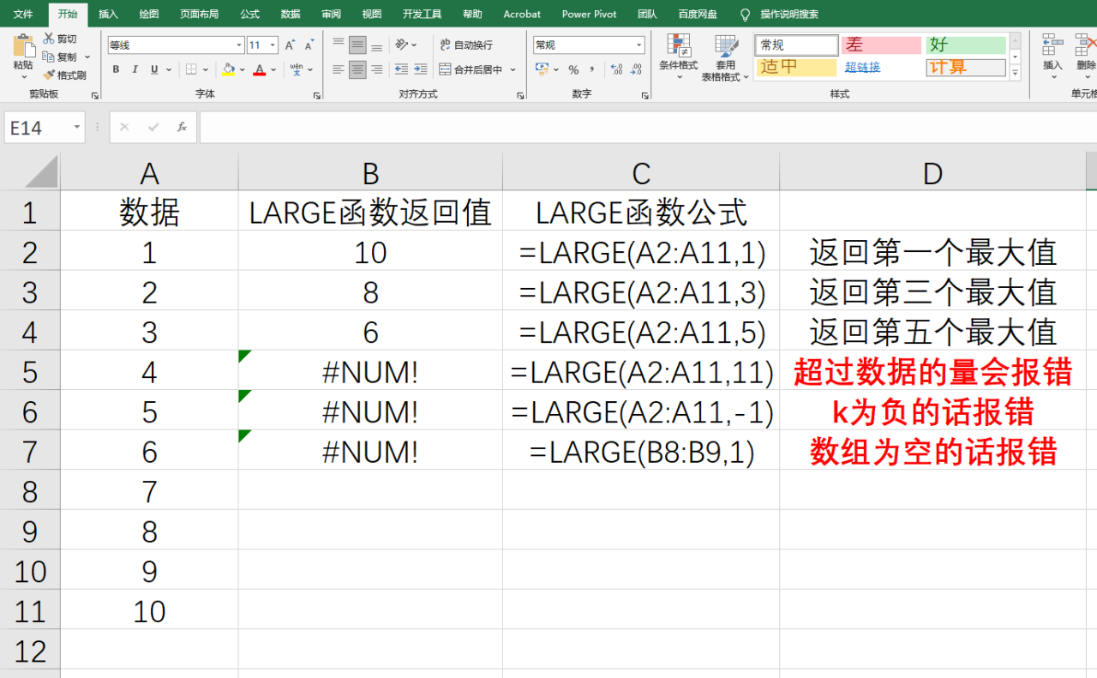Click the increase indent icon
1097x678 pixels.
click(x=420, y=69)
